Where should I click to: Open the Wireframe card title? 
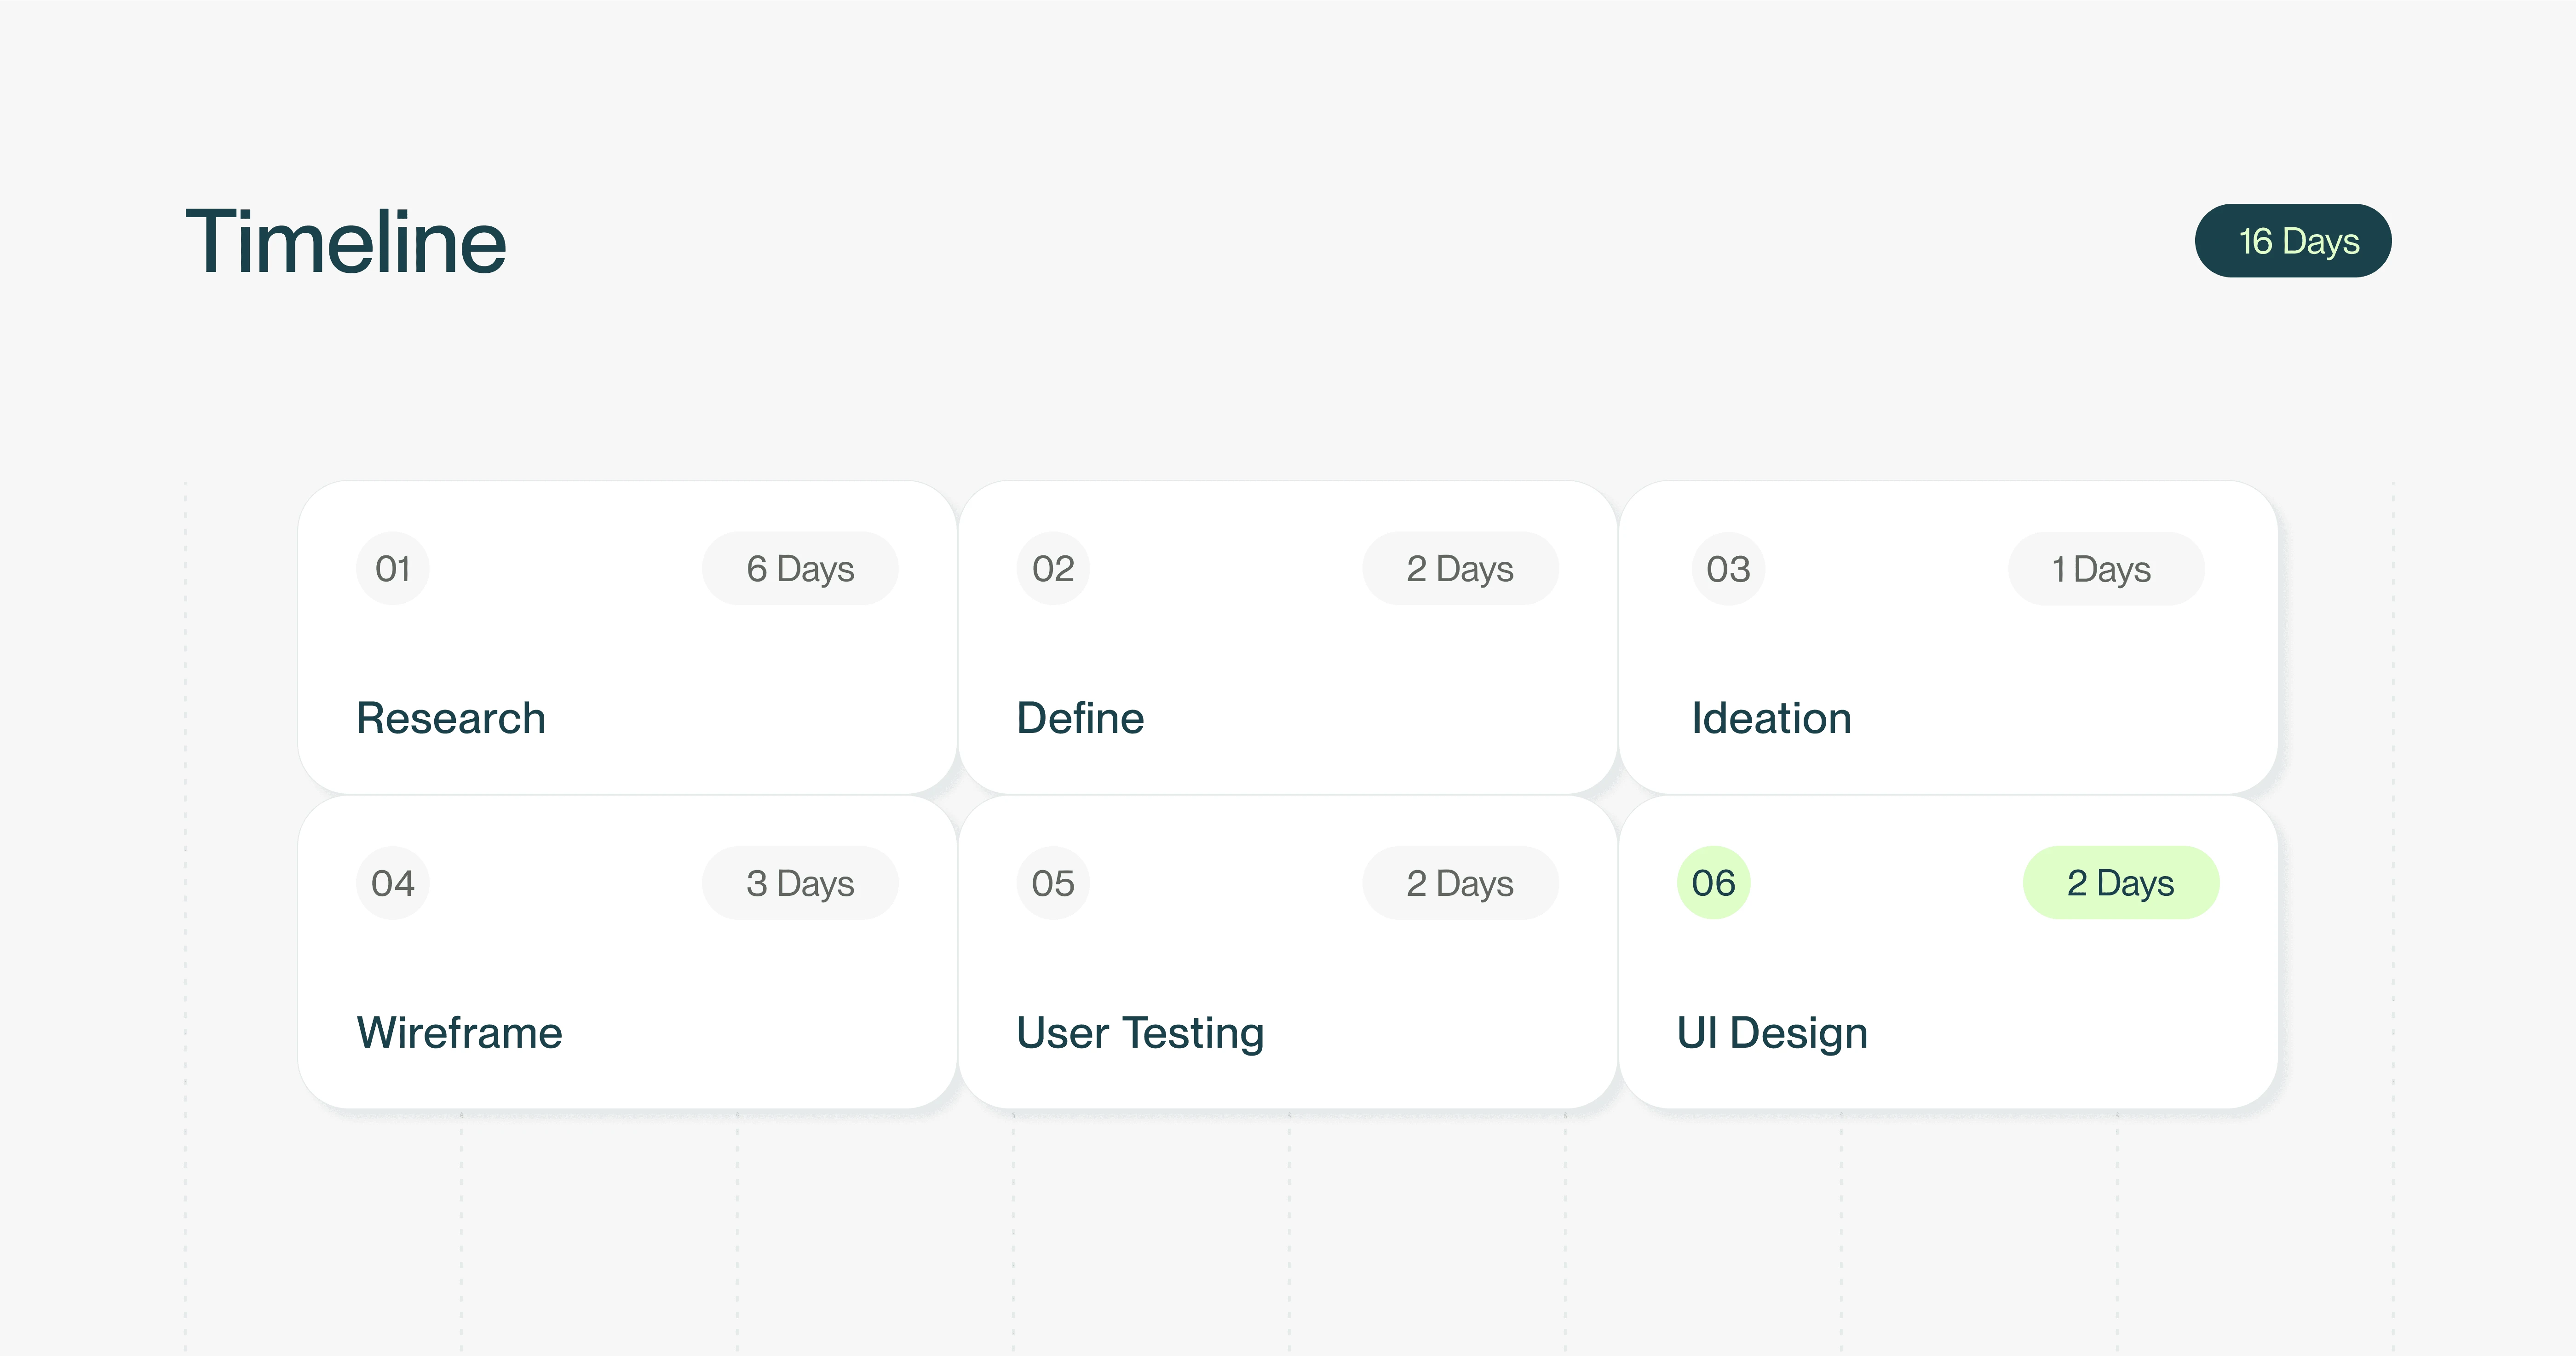tap(459, 1032)
